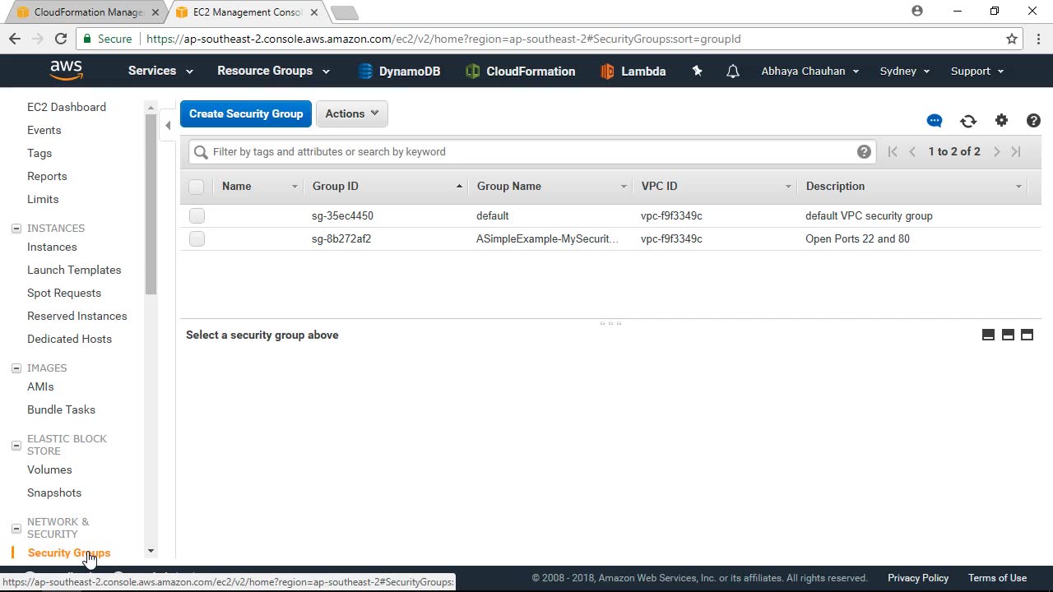
Task: Open the Actions dropdown
Action: [x=352, y=113]
